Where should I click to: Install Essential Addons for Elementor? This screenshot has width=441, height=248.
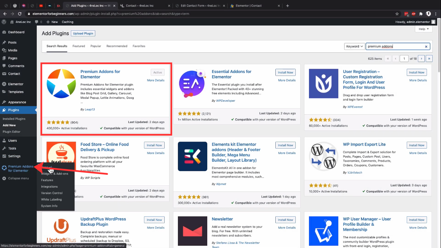tap(285, 72)
